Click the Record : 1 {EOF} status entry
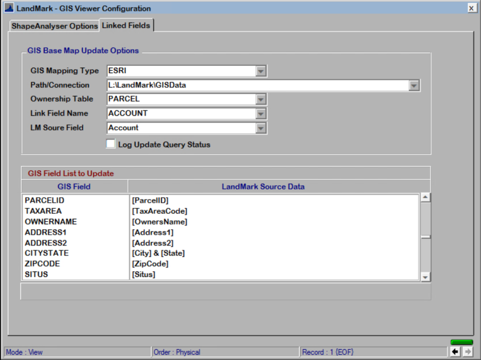The width and height of the screenshot is (481, 360). click(x=373, y=352)
